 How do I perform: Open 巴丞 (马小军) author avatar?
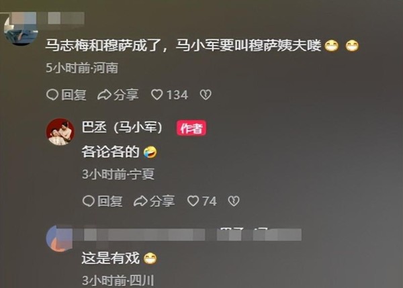tap(60, 132)
